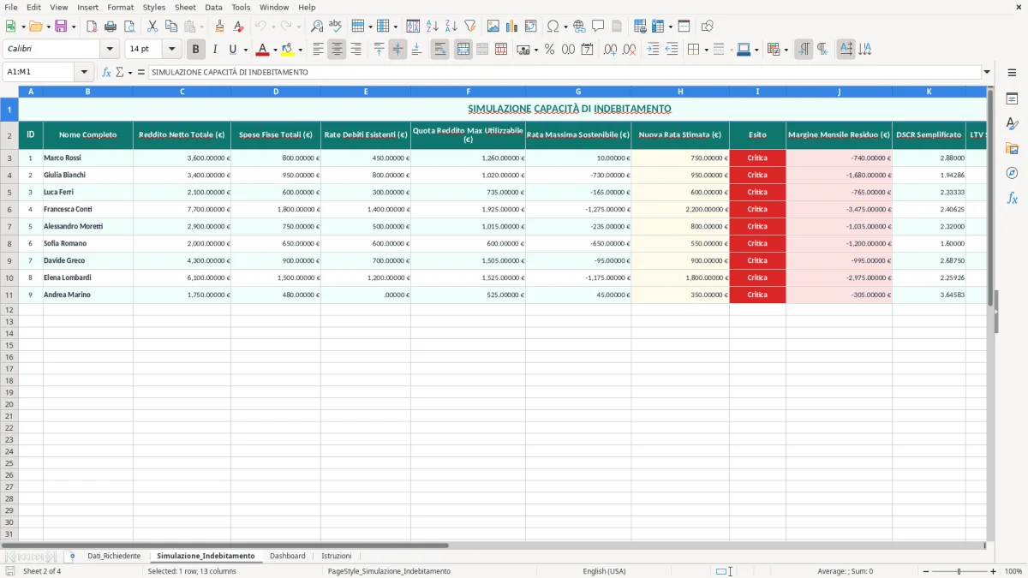Screen dimensions: 1028x578
Task: Open sidebar Gallery icon
Action: 1012,148
